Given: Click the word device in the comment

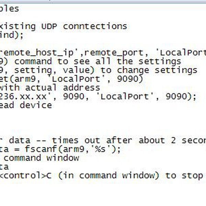Looking at the screenshot, I should tap(36, 105).
